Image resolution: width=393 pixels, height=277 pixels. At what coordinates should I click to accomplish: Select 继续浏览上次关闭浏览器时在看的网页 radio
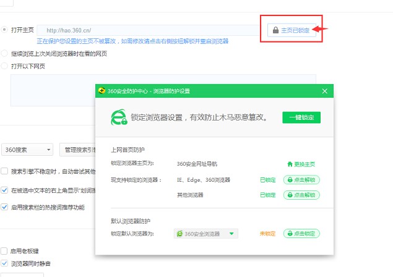(x=4, y=53)
